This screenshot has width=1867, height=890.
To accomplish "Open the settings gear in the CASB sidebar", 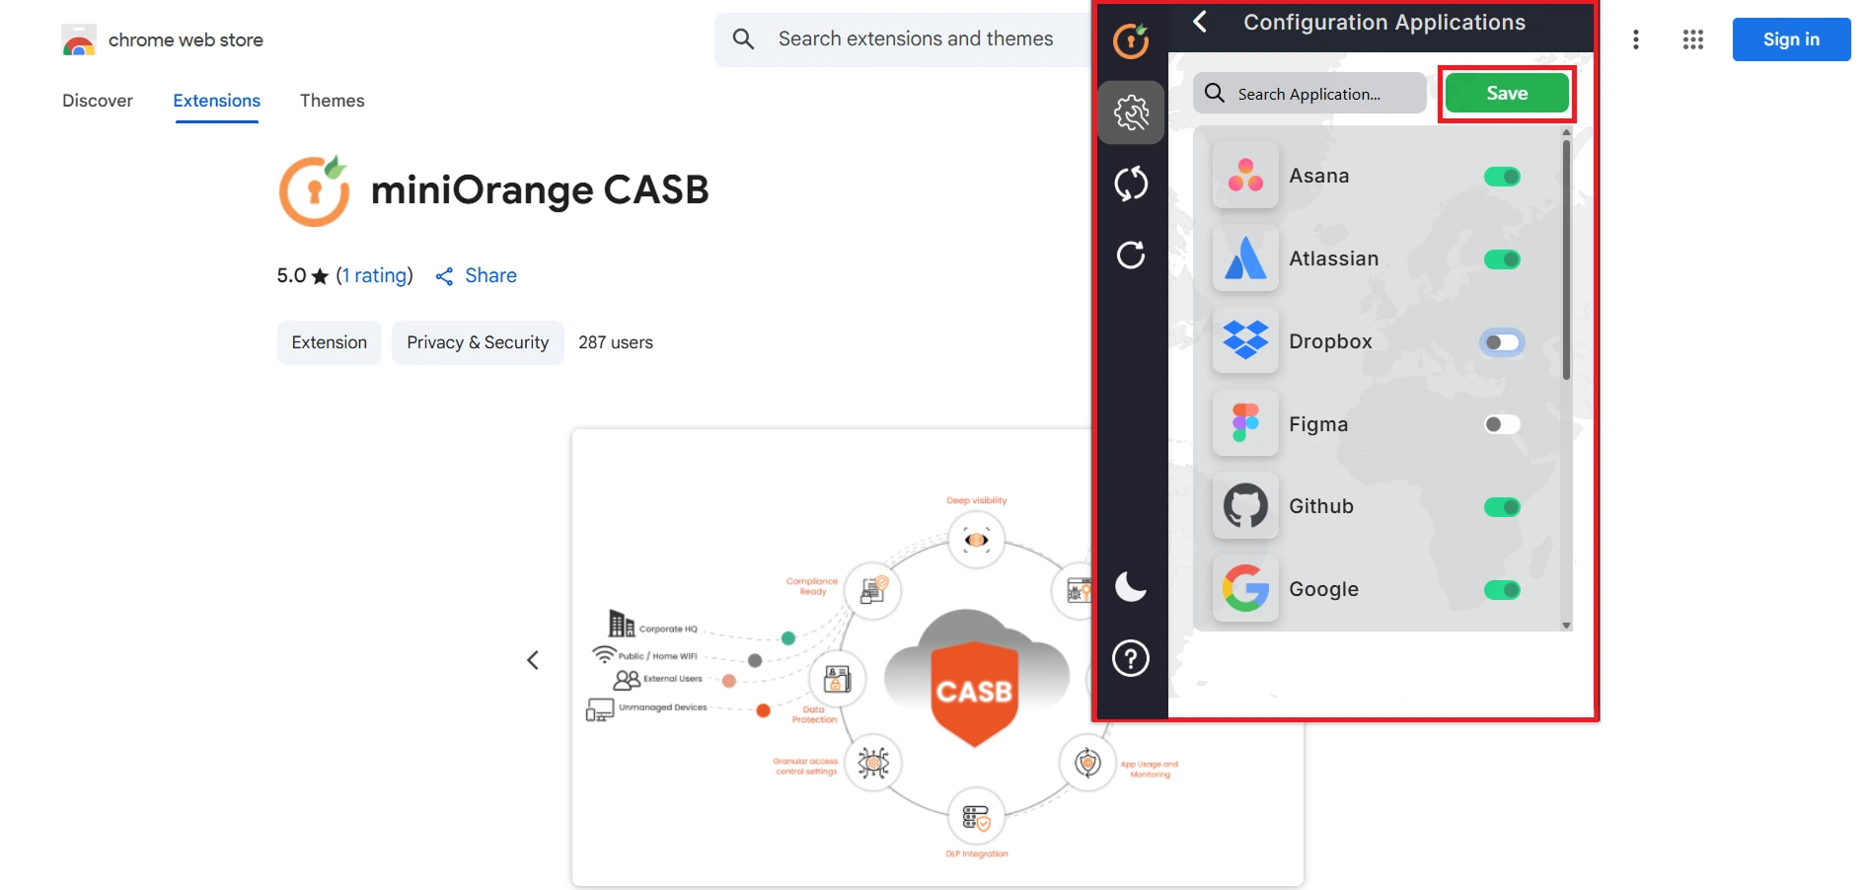I will tap(1131, 112).
